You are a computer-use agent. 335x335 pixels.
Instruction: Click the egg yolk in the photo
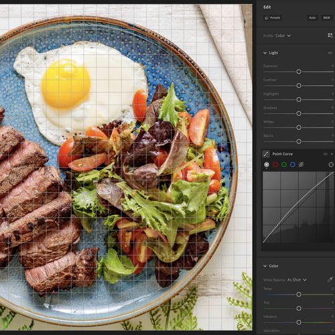point(66,83)
